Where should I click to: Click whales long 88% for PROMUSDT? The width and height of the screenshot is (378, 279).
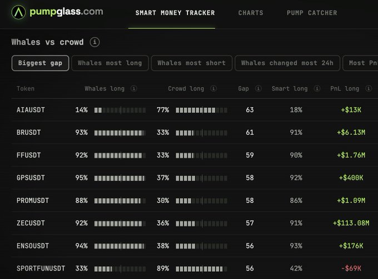coord(82,201)
